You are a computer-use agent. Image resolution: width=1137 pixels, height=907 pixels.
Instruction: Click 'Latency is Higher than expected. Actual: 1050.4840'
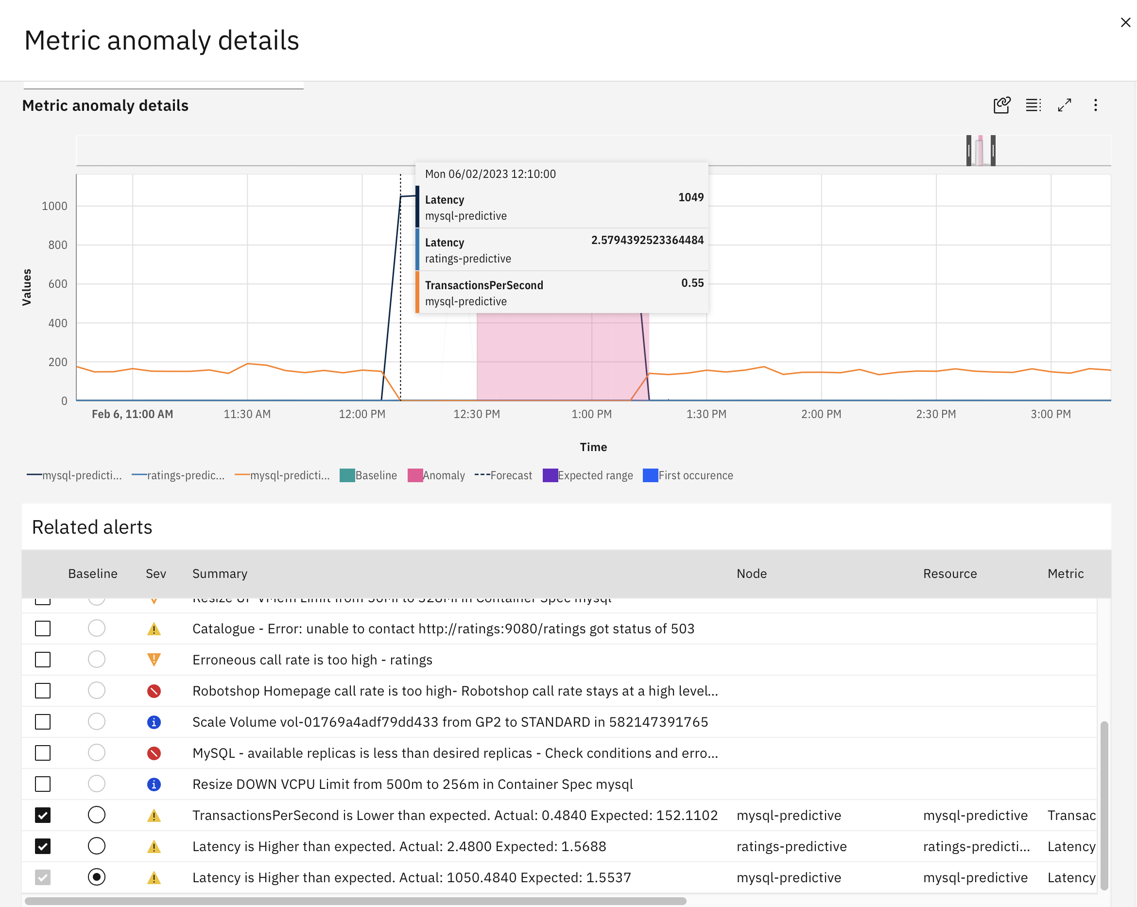point(412,877)
